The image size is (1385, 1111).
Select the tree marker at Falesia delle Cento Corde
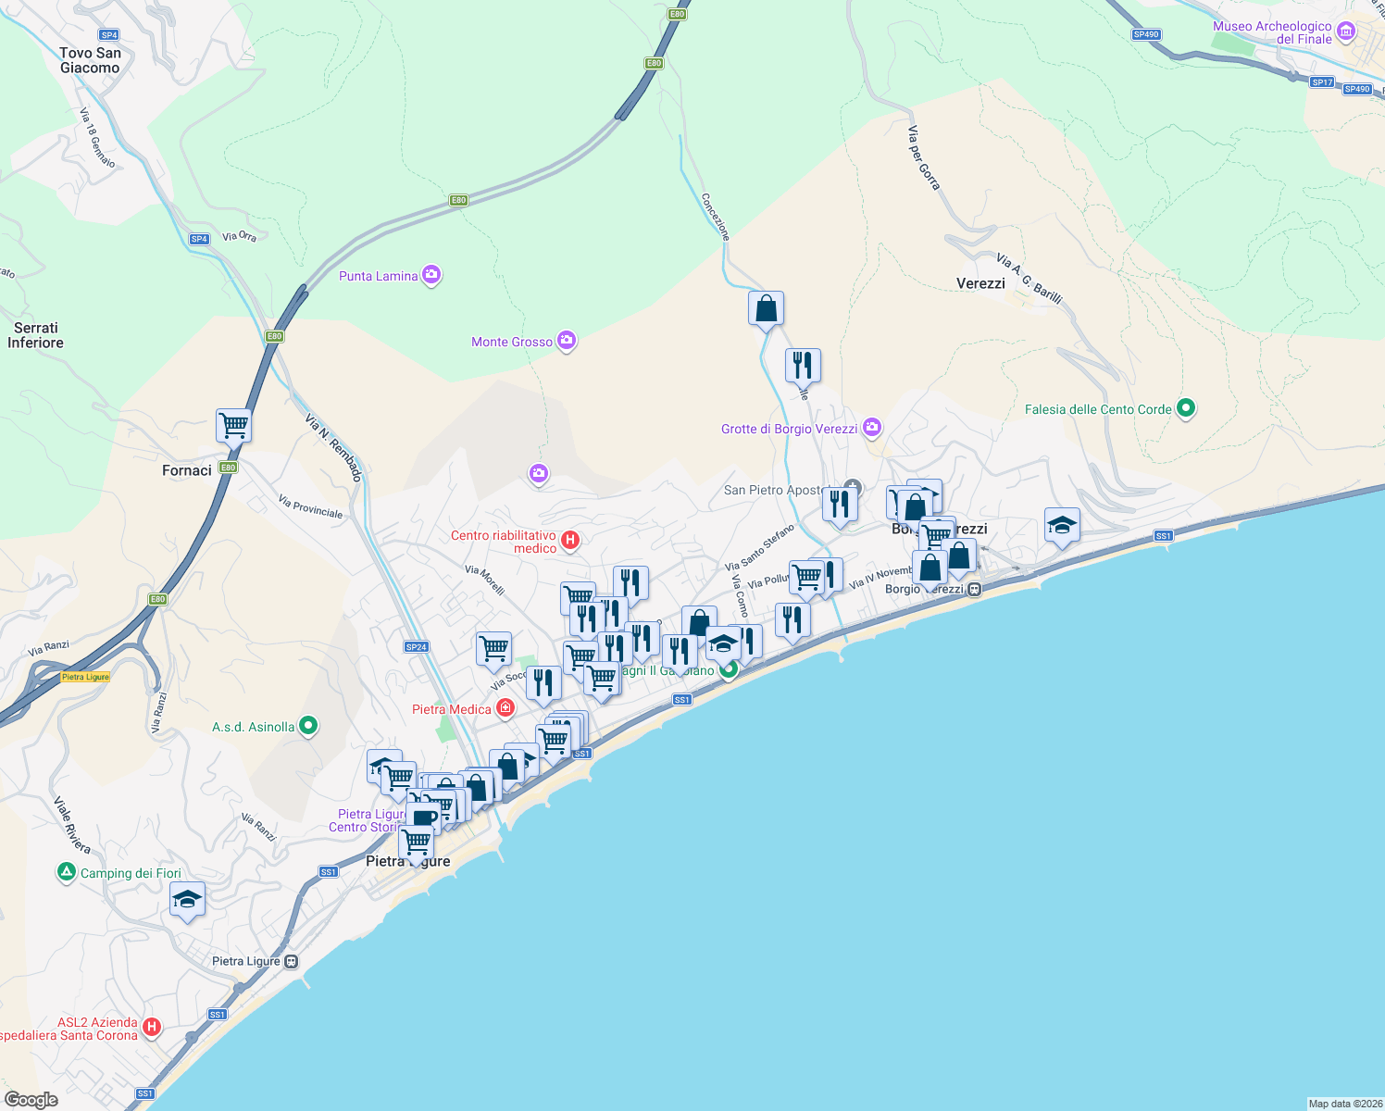click(1187, 407)
